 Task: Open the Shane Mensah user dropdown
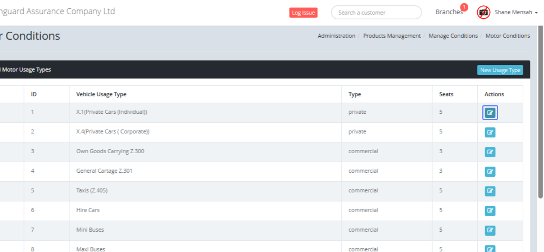point(516,12)
